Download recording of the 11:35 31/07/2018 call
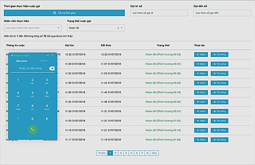This screenshot has height=165, width=255. point(220,102)
